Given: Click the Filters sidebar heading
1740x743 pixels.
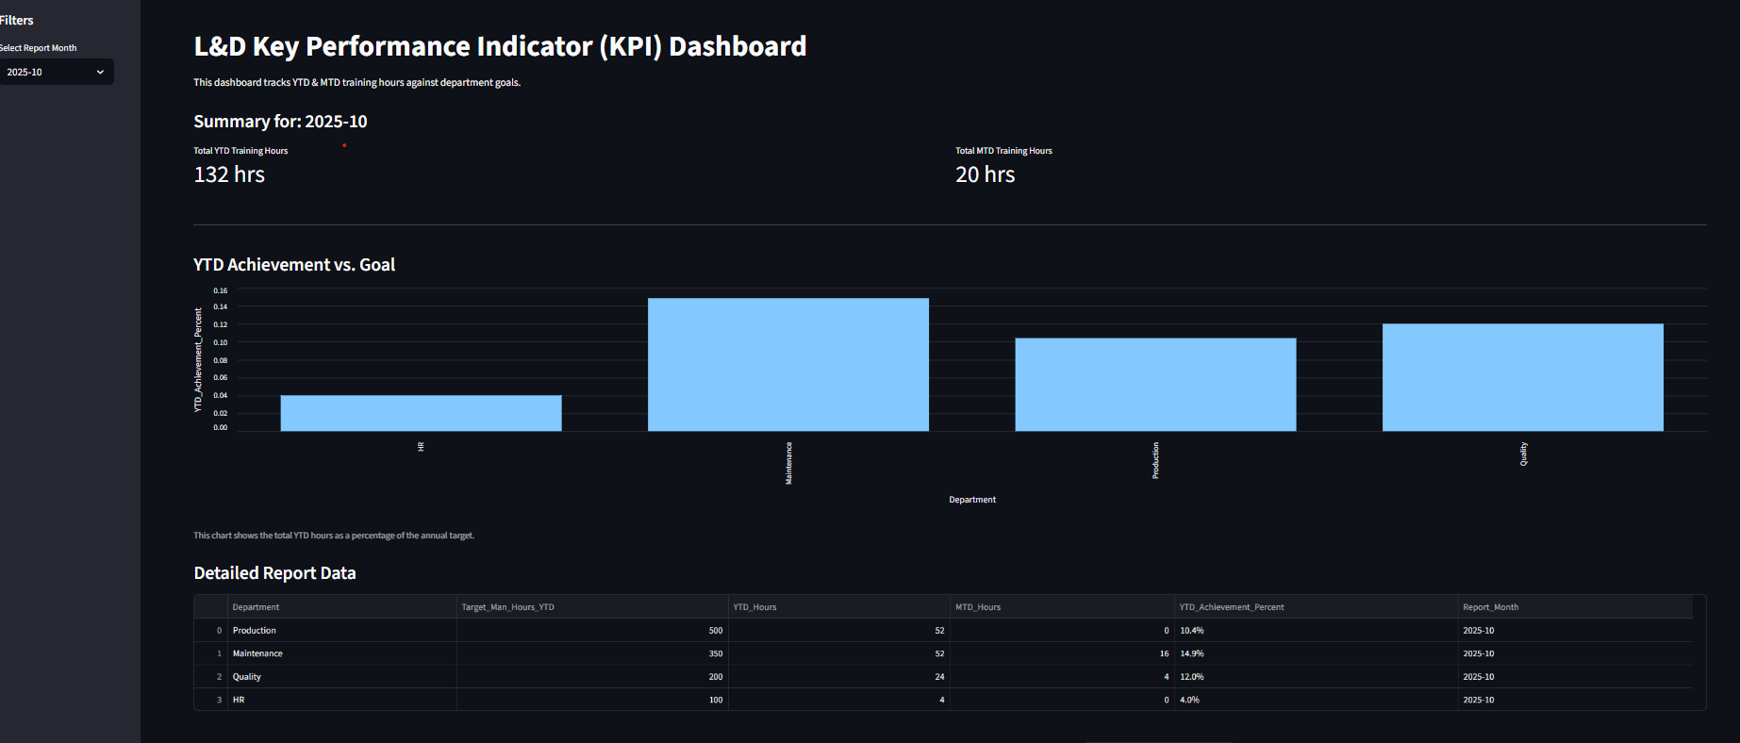Looking at the screenshot, I should pyautogui.click(x=17, y=20).
